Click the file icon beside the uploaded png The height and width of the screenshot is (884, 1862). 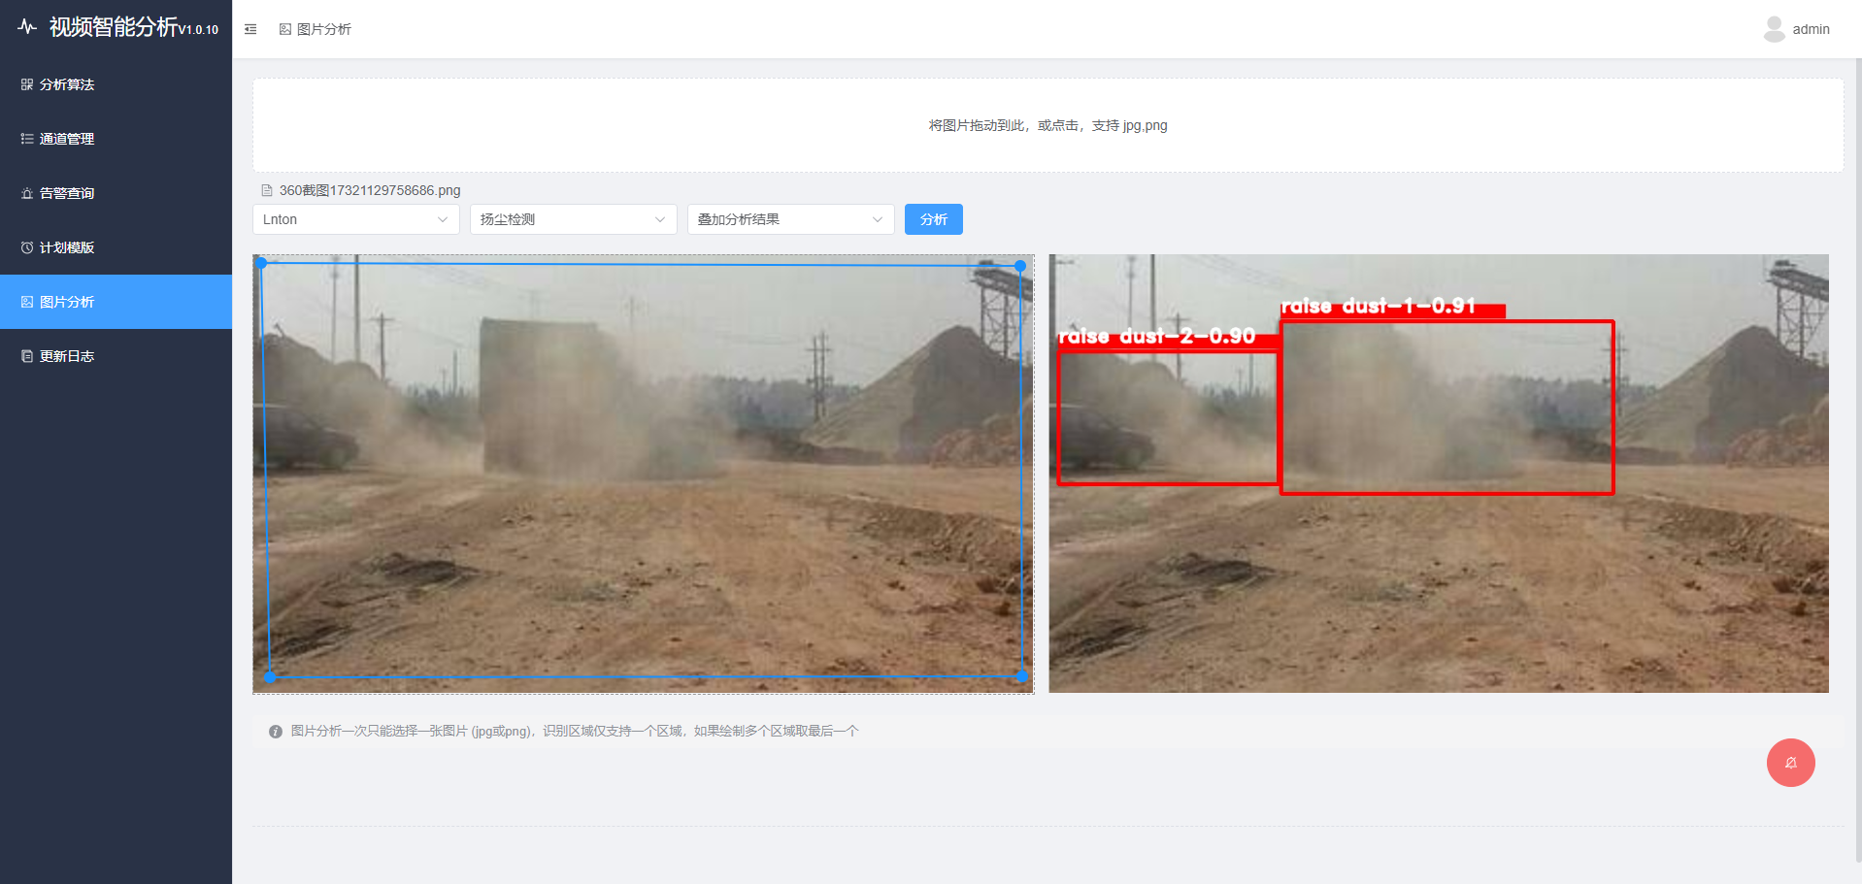click(267, 190)
